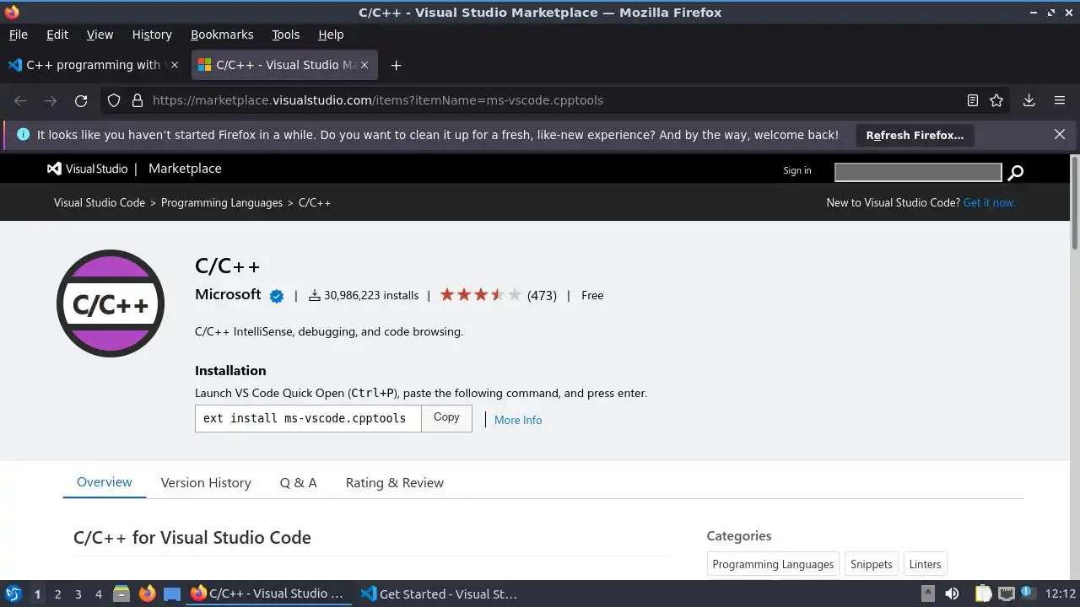Open a new tab with plus button

point(396,65)
